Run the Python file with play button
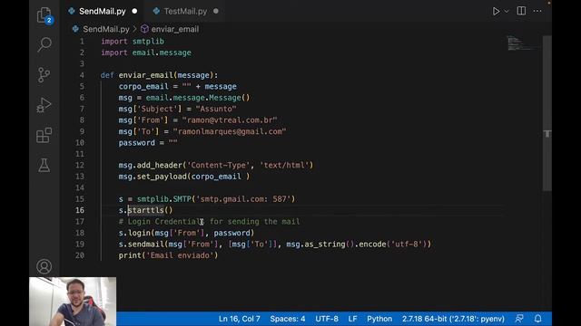 pyautogui.click(x=496, y=11)
